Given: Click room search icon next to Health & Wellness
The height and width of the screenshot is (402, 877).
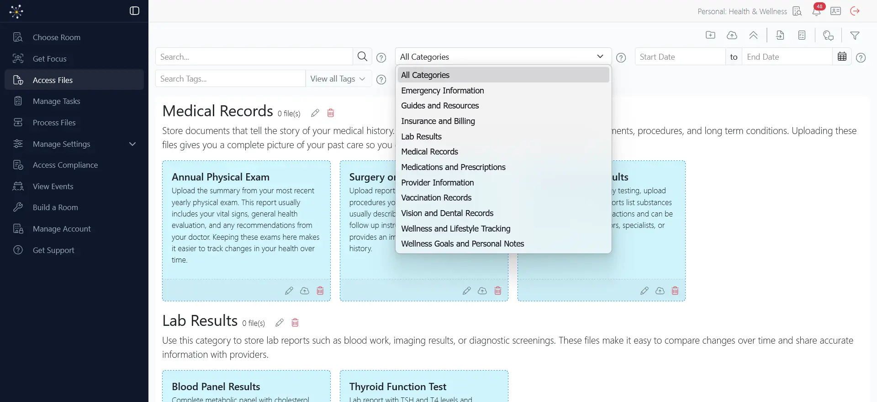Looking at the screenshot, I should 797,11.
